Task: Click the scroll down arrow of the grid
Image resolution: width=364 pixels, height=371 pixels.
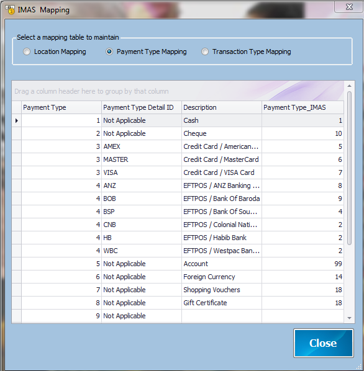Action: click(349, 318)
